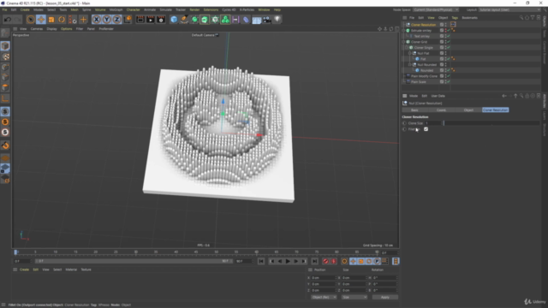Disable Plain Scale green checkmark
Image resolution: width=548 pixels, height=308 pixels.
(x=449, y=82)
